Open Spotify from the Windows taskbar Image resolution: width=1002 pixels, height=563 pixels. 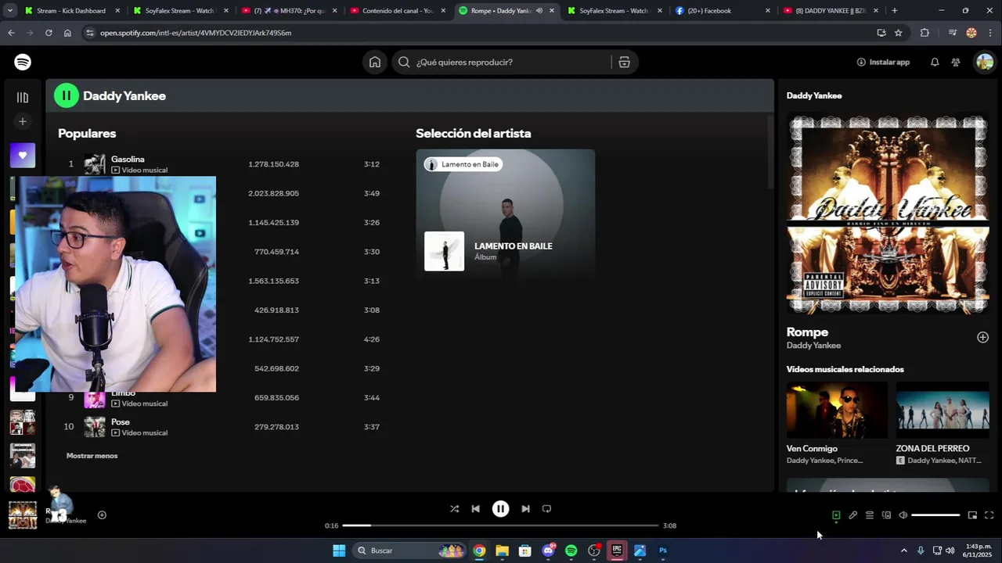click(x=571, y=550)
